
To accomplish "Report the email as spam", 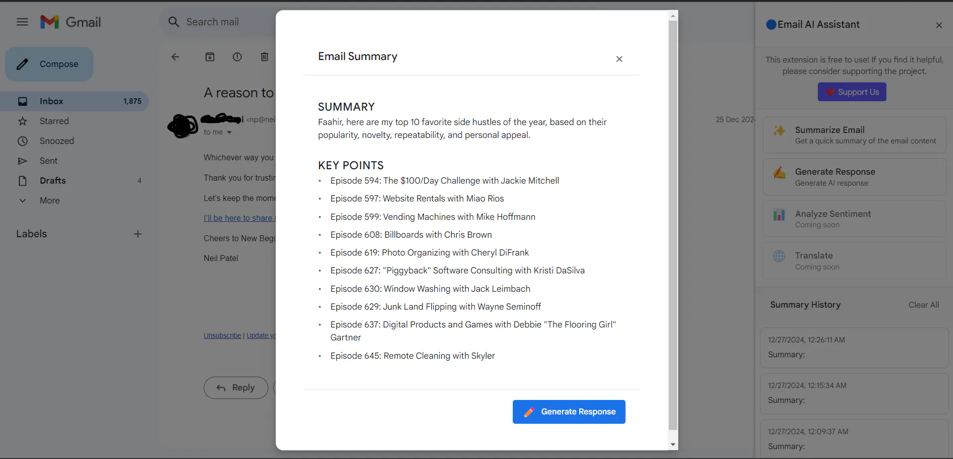I will tap(238, 57).
